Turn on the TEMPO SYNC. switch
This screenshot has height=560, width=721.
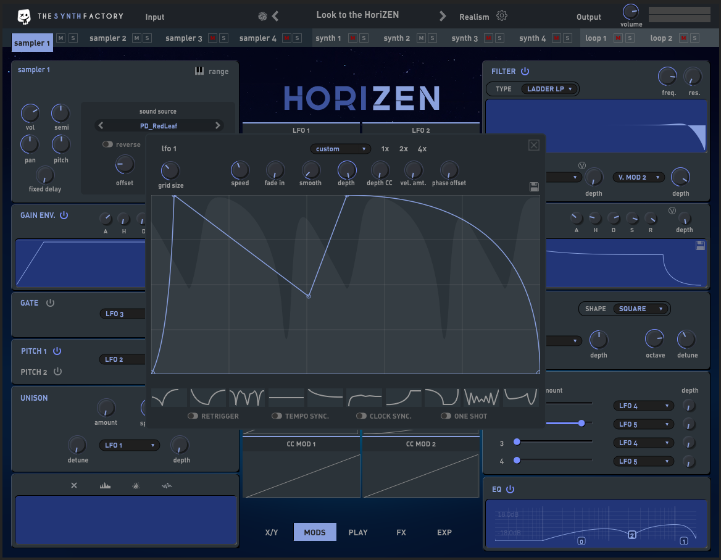[x=277, y=416]
